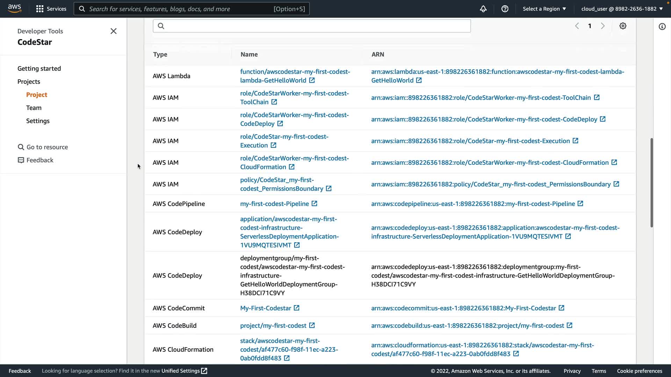Go to next page of resources

(x=603, y=26)
